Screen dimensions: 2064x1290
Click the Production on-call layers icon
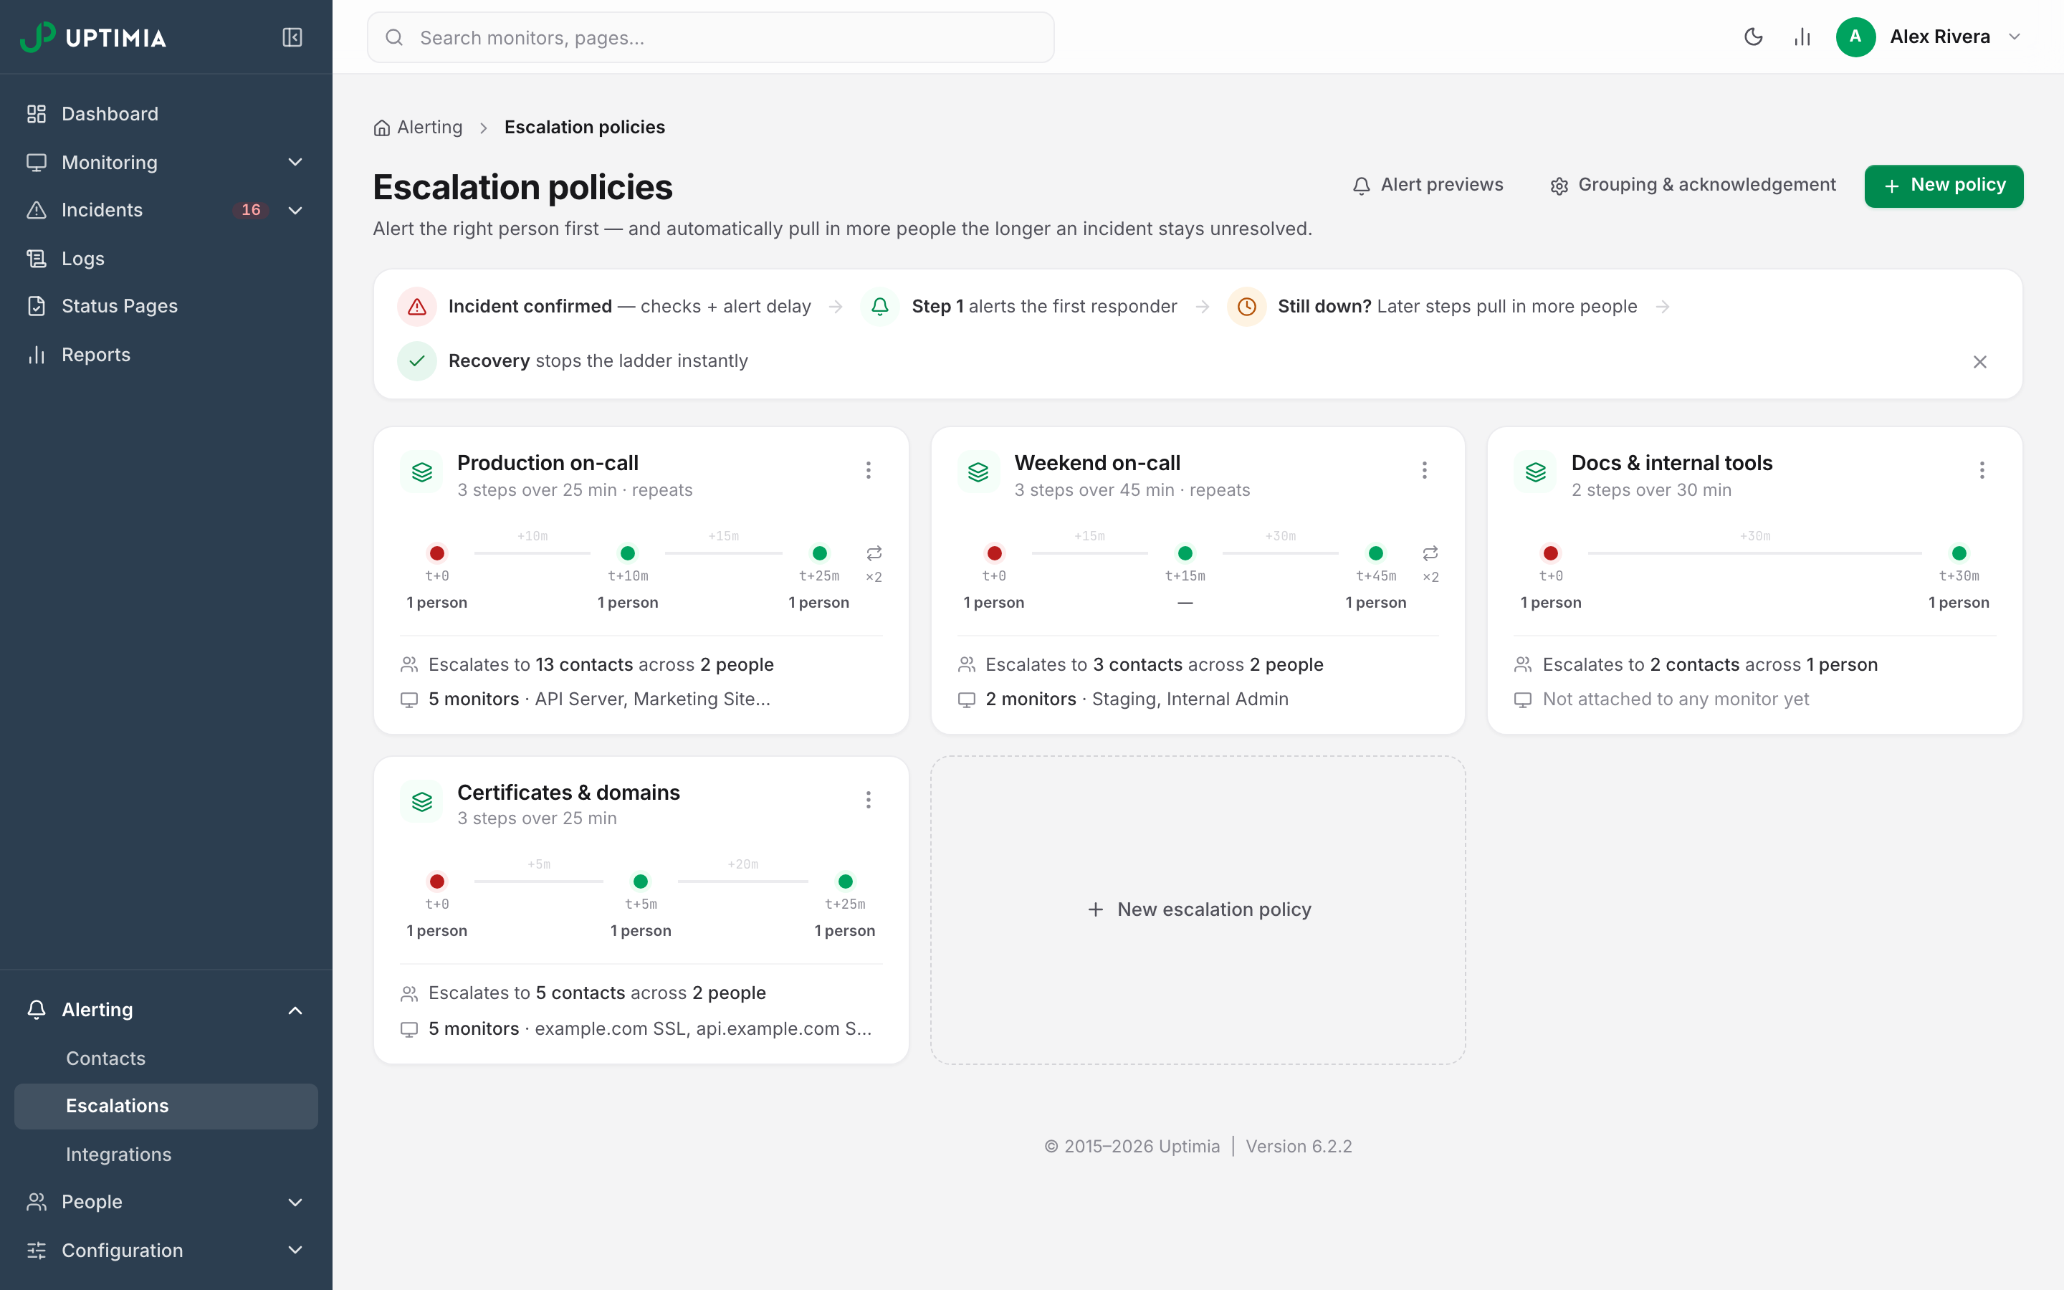[x=421, y=472]
